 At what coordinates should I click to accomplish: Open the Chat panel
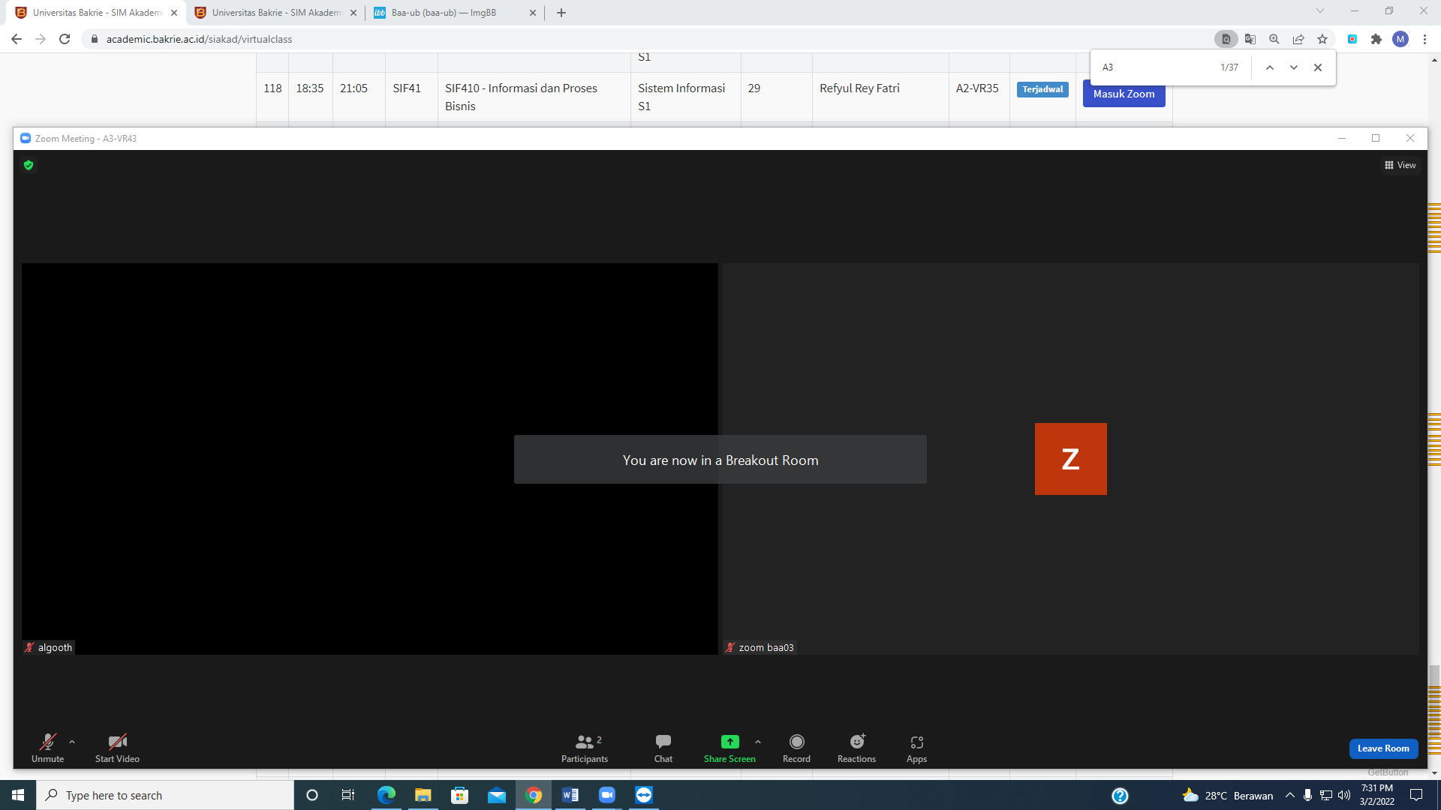pos(663,748)
